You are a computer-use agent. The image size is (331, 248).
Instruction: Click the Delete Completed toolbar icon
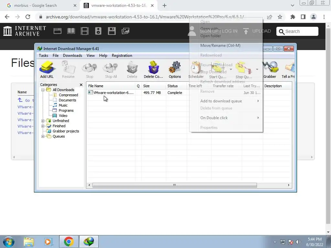154,70
